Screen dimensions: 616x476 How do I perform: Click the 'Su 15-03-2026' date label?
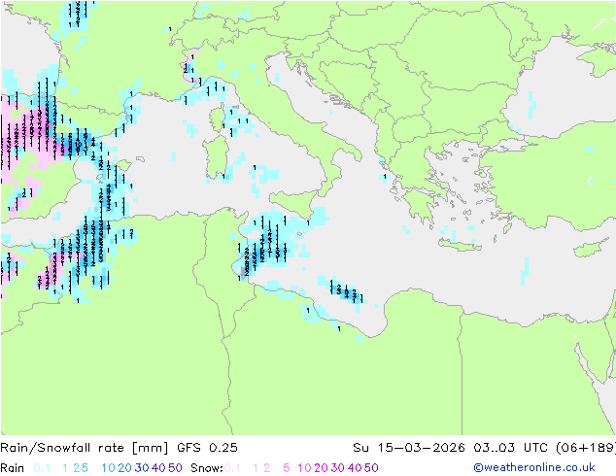coord(409,448)
